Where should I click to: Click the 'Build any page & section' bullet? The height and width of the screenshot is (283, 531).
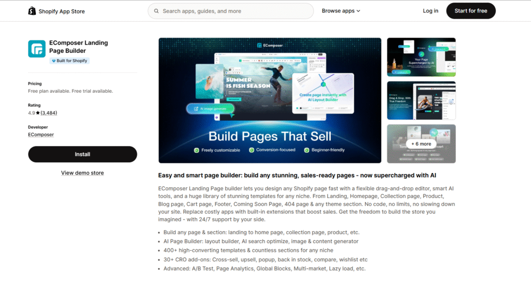tap(261, 233)
